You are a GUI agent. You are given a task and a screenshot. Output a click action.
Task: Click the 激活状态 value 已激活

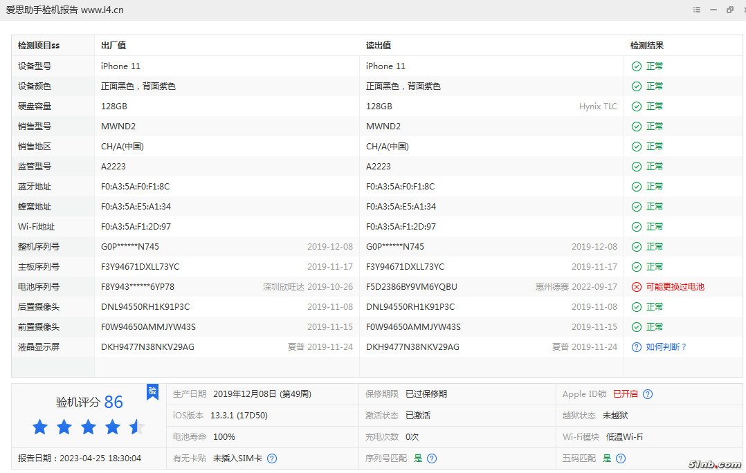tap(418, 416)
